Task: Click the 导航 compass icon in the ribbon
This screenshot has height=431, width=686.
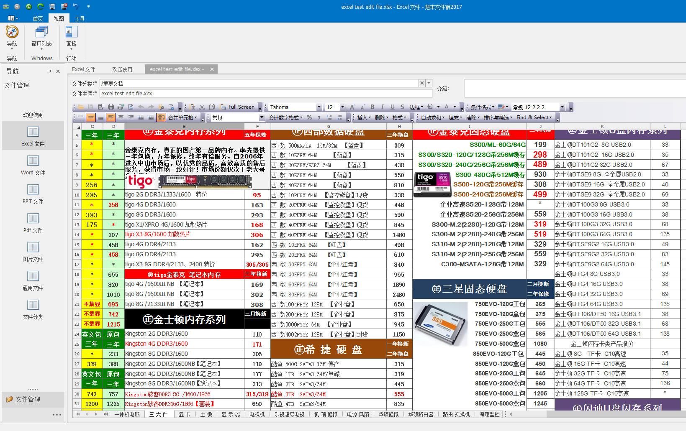Action: click(12, 32)
